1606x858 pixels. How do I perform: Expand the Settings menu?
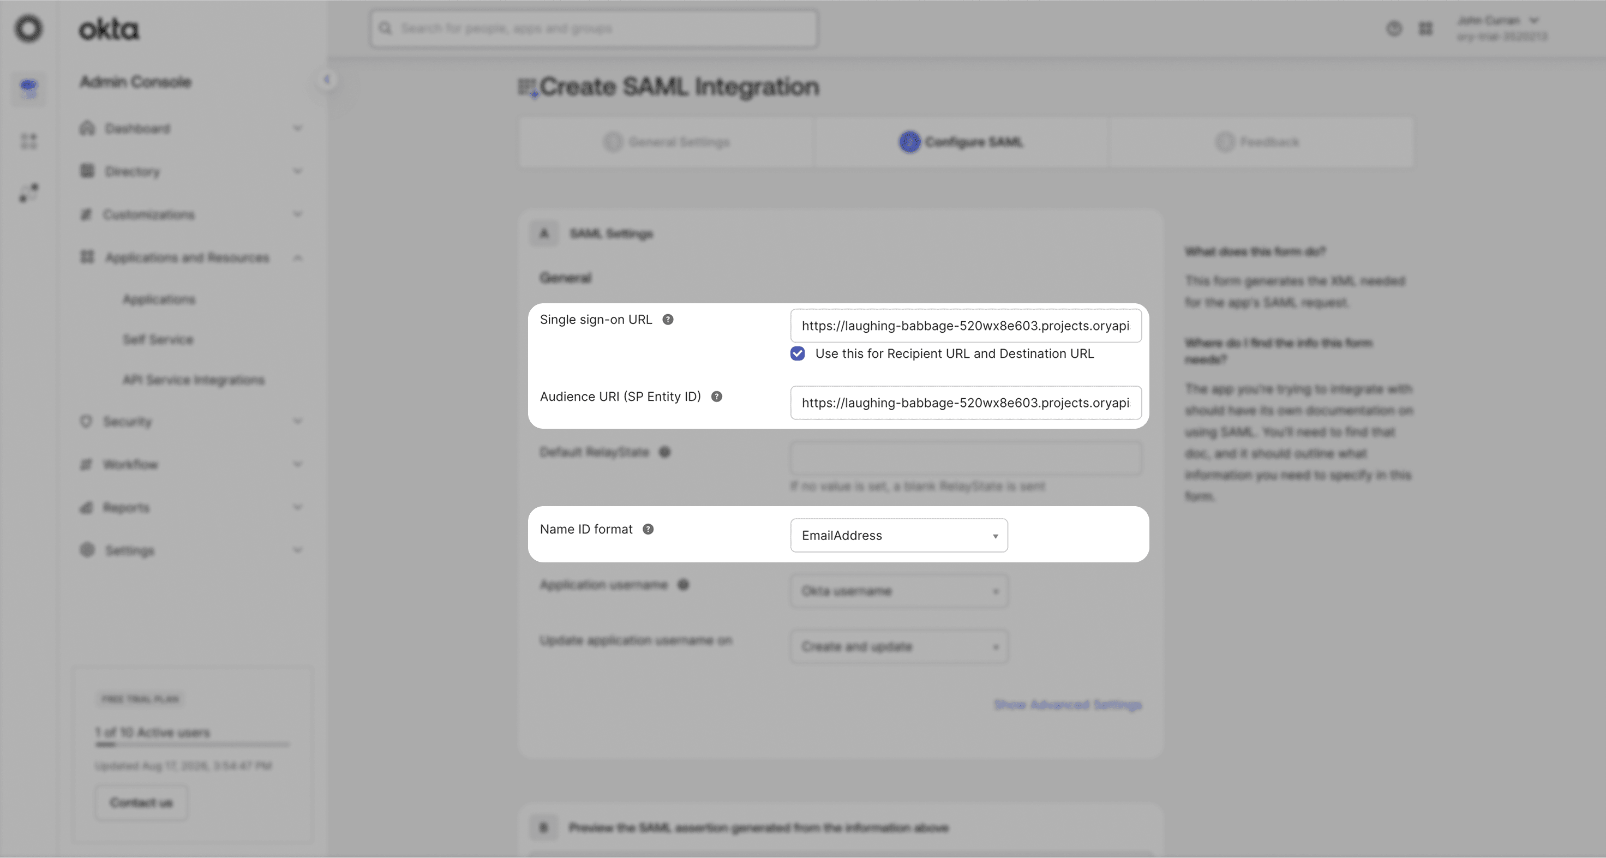pyautogui.click(x=191, y=550)
